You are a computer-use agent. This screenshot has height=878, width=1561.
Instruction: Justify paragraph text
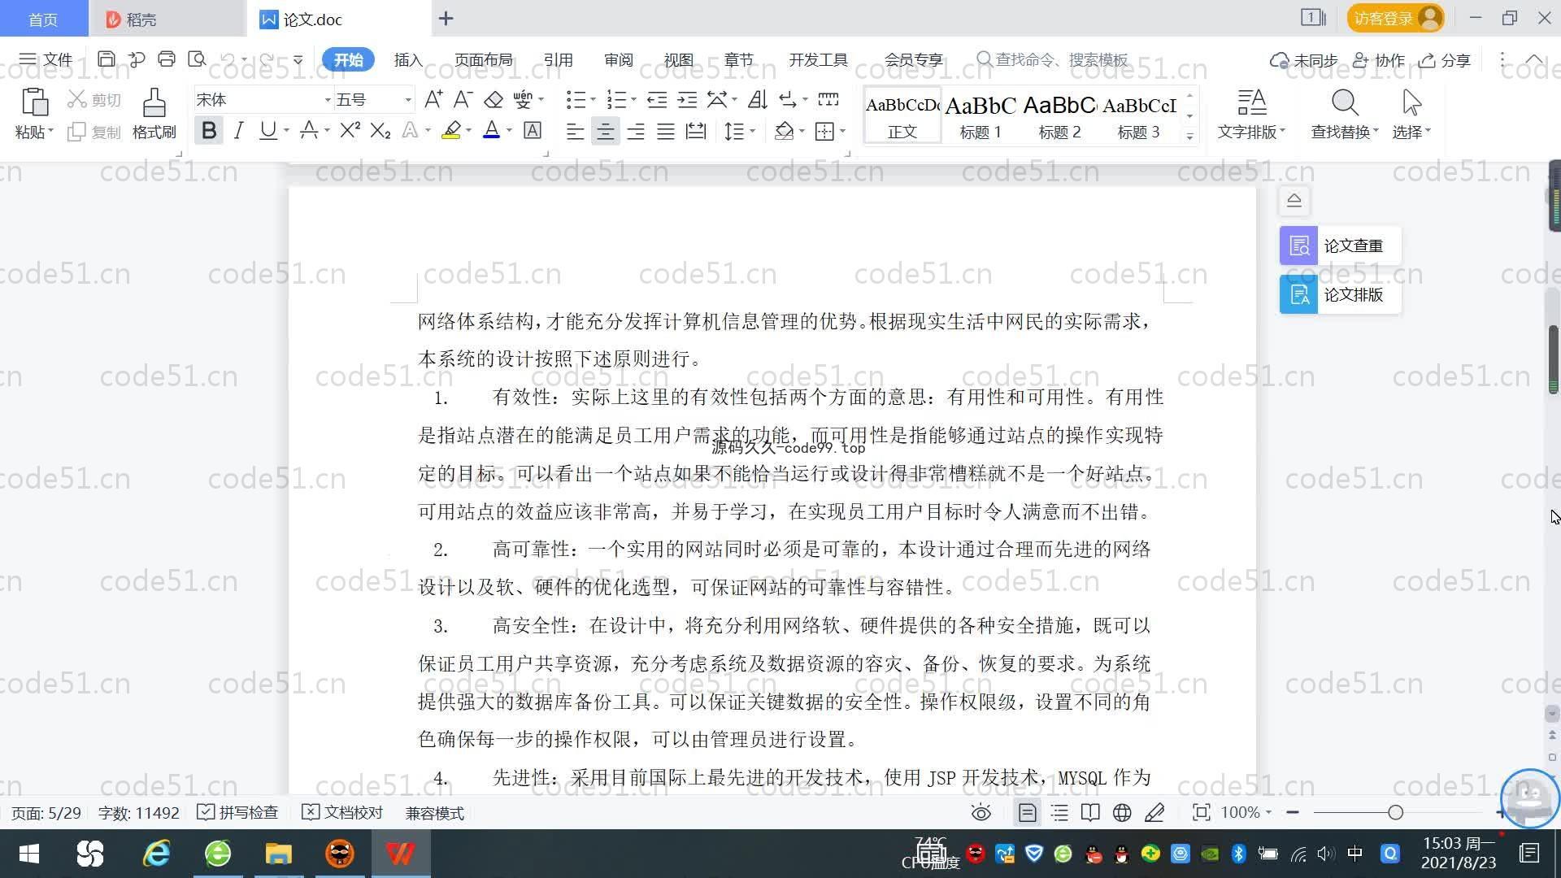[666, 131]
